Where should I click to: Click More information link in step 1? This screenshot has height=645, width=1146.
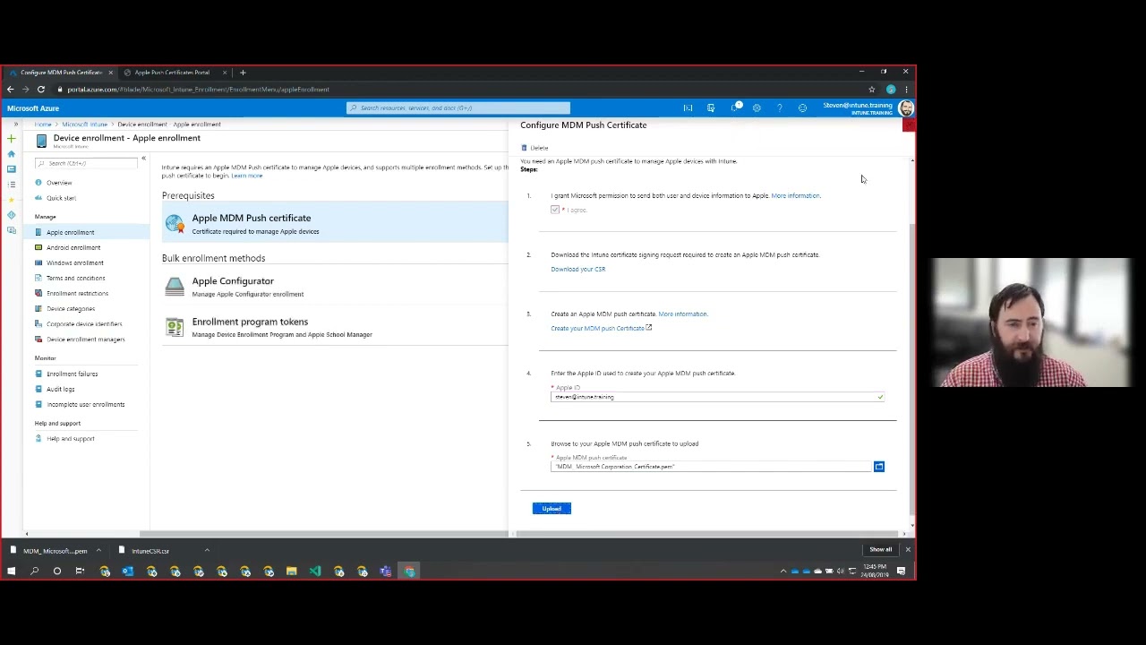pyautogui.click(x=796, y=195)
